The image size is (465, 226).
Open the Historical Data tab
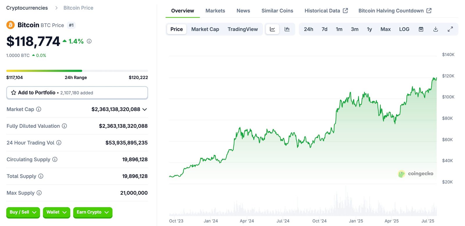[326, 11]
